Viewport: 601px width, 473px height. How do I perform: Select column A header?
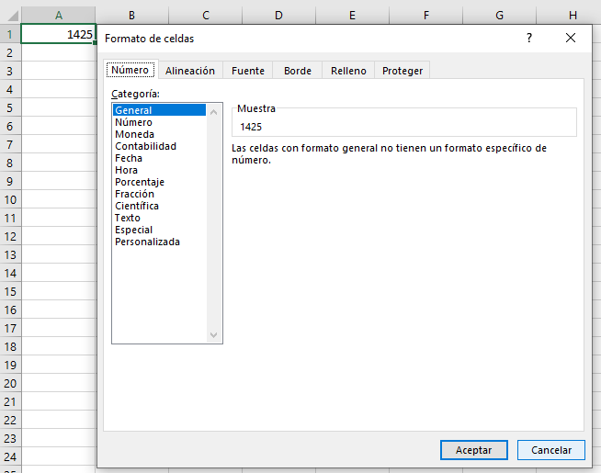[x=58, y=15]
